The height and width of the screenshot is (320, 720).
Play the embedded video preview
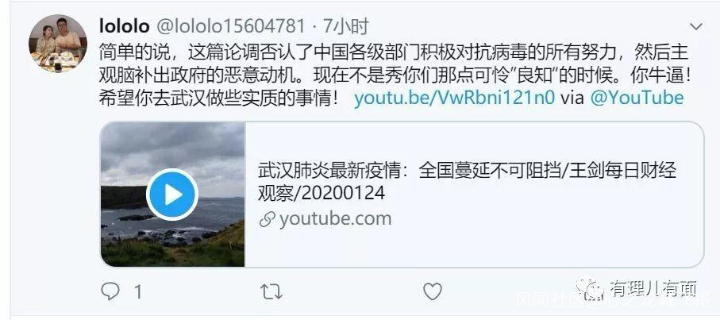pos(172,195)
